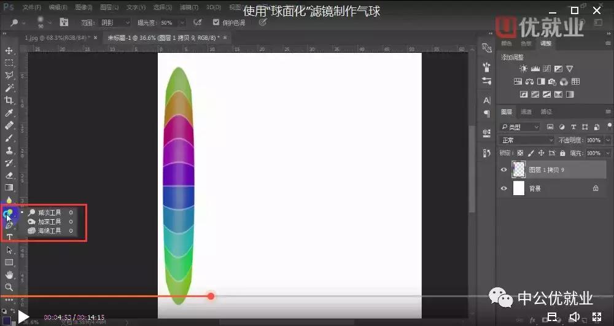Screen dimensions: 614x326
Task: Click the video progress scrubber handle
Action: 211,296
